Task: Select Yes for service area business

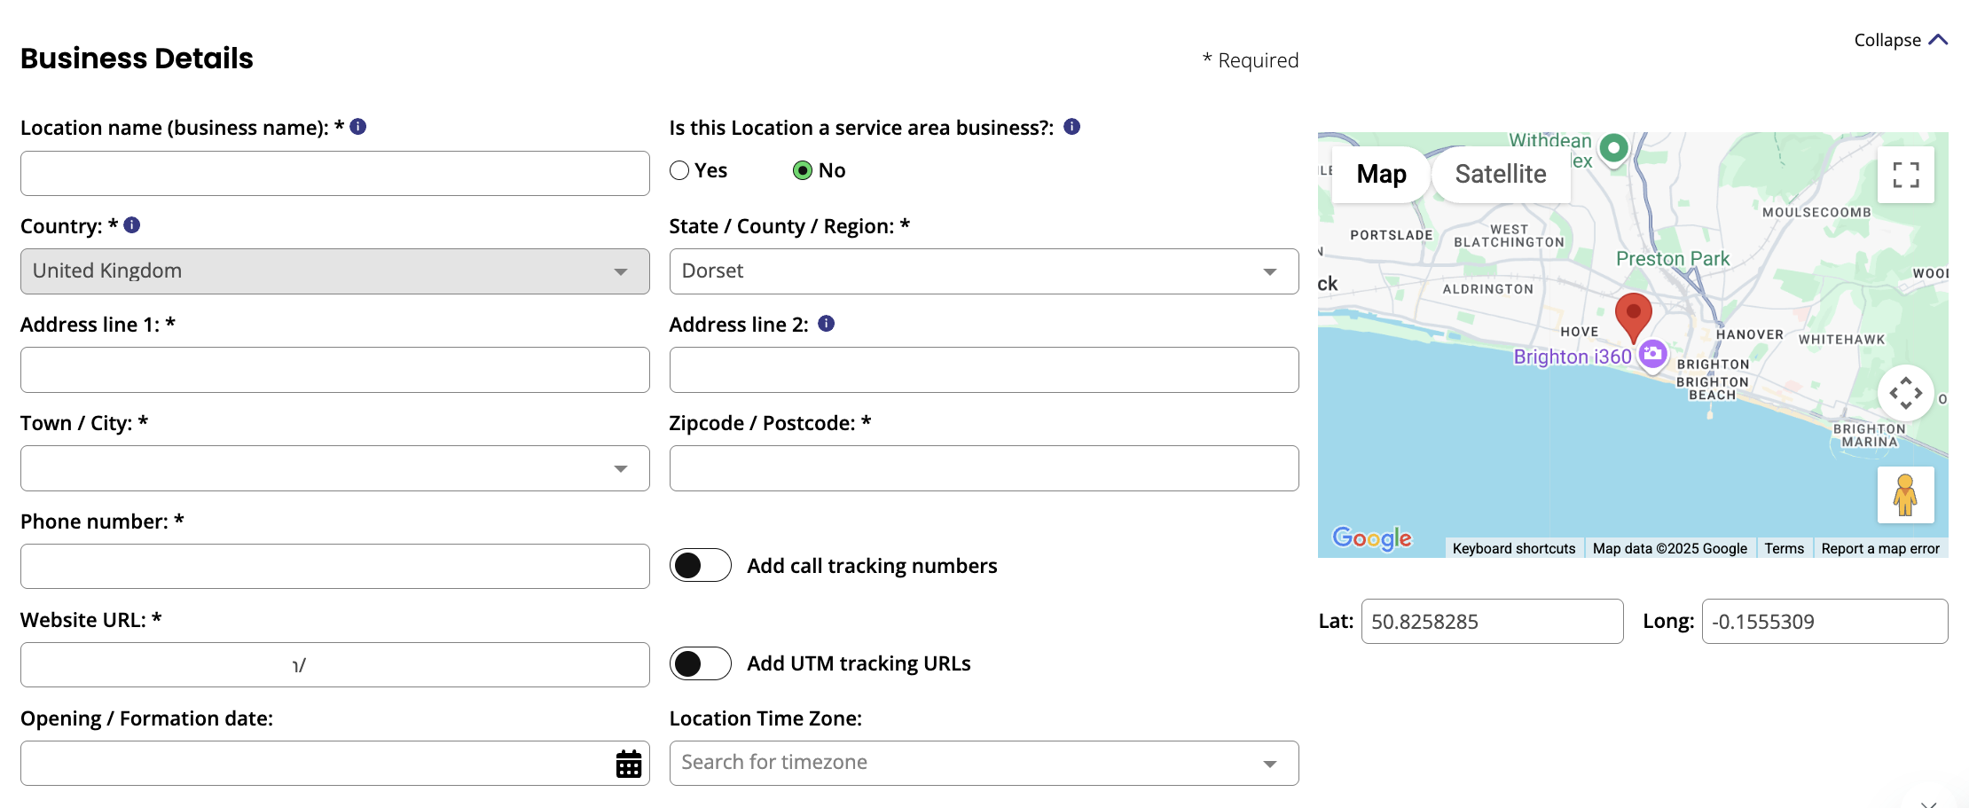Action: (679, 170)
